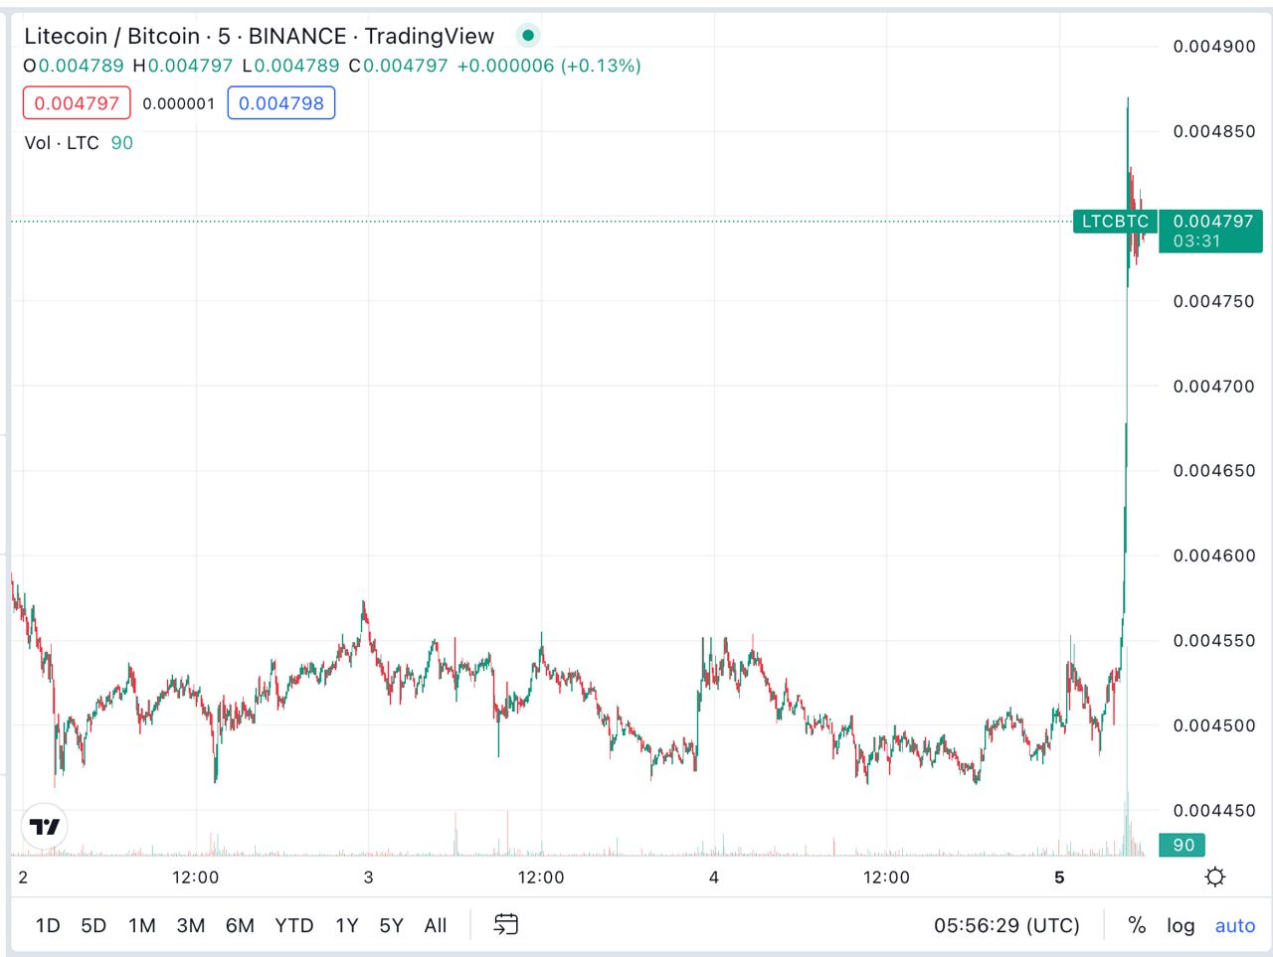
Task: Open the go-to-date calendar icon
Action: click(506, 925)
